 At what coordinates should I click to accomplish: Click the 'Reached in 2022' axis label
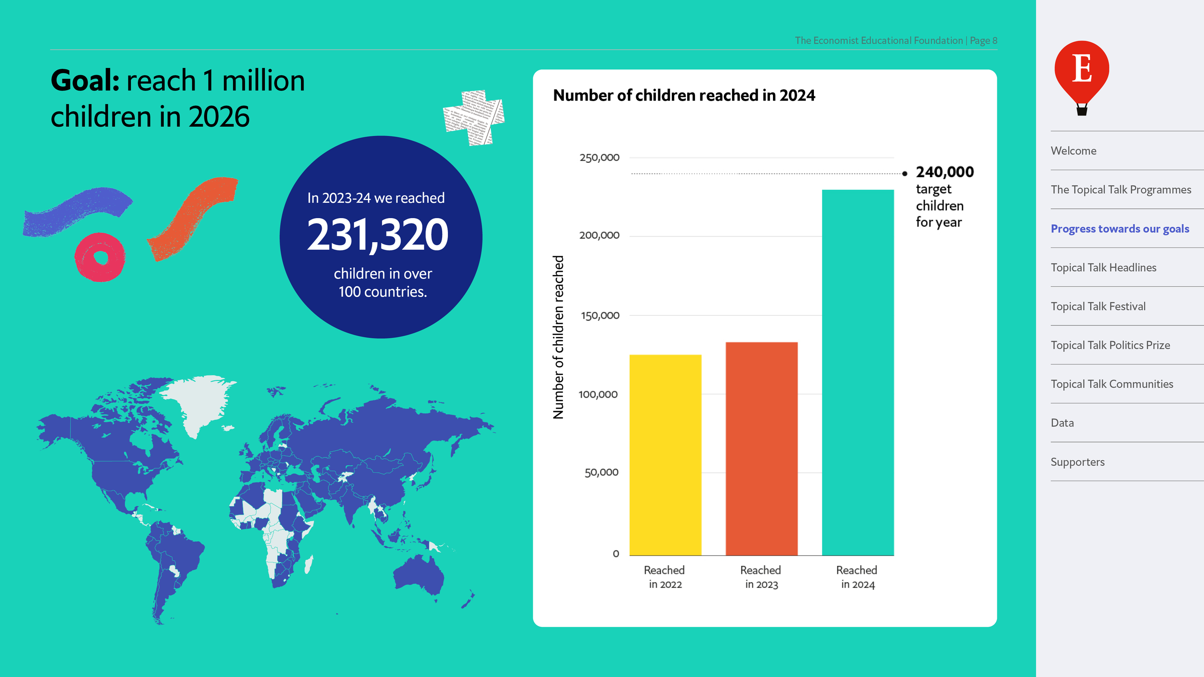(x=665, y=577)
